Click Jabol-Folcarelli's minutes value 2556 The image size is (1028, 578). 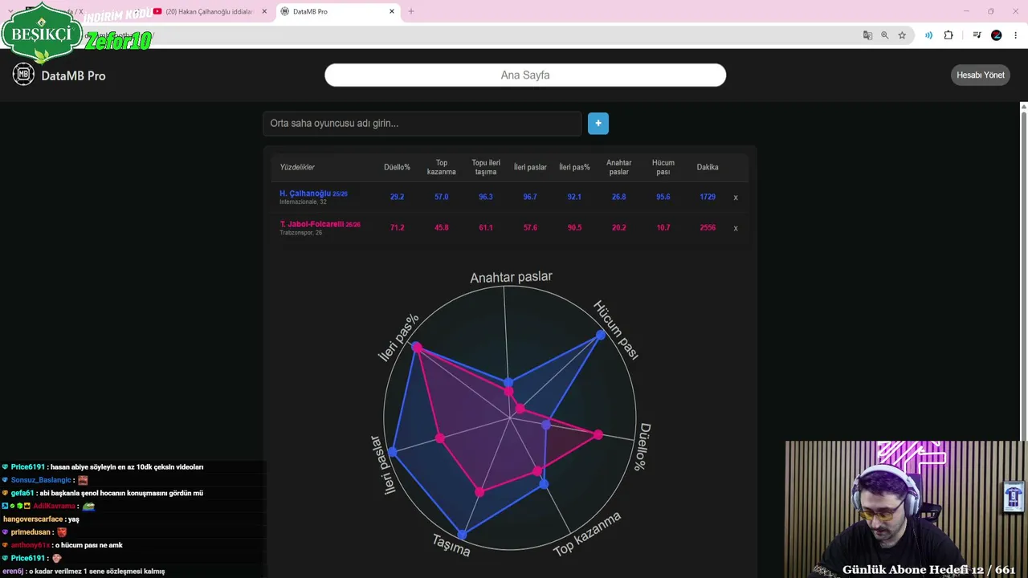708,227
